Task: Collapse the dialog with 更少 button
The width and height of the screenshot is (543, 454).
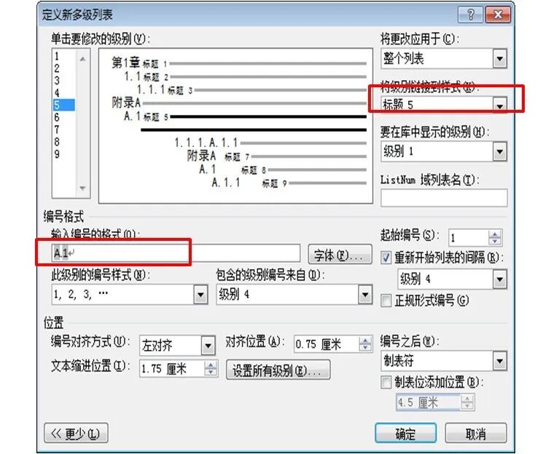Action: click(x=76, y=434)
